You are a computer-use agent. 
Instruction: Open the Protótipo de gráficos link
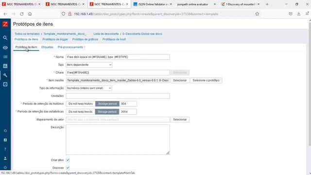pyautogui.click(x=85, y=39)
